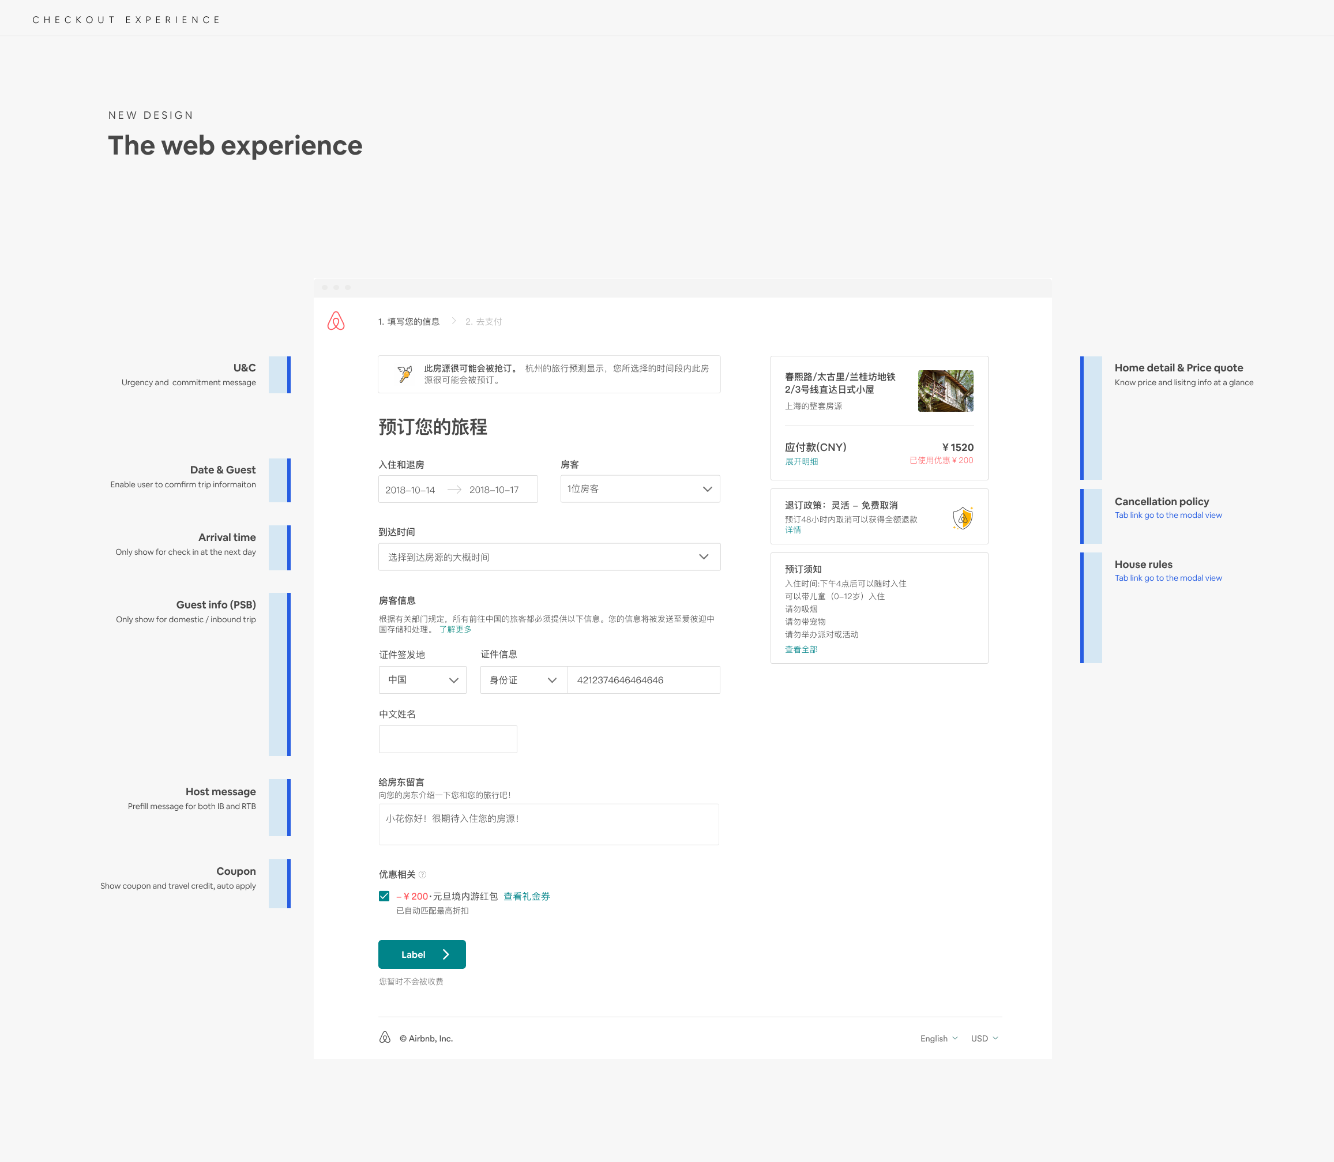This screenshot has height=1162, width=1334.
Task: Click the arrow between check-in and checkout dates
Action: (x=454, y=490)
